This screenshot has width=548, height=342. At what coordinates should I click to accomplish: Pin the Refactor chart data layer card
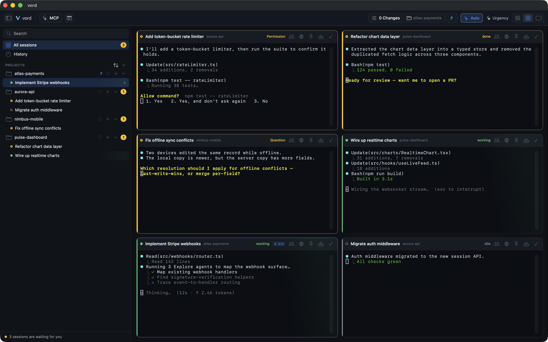click(516, 37)
